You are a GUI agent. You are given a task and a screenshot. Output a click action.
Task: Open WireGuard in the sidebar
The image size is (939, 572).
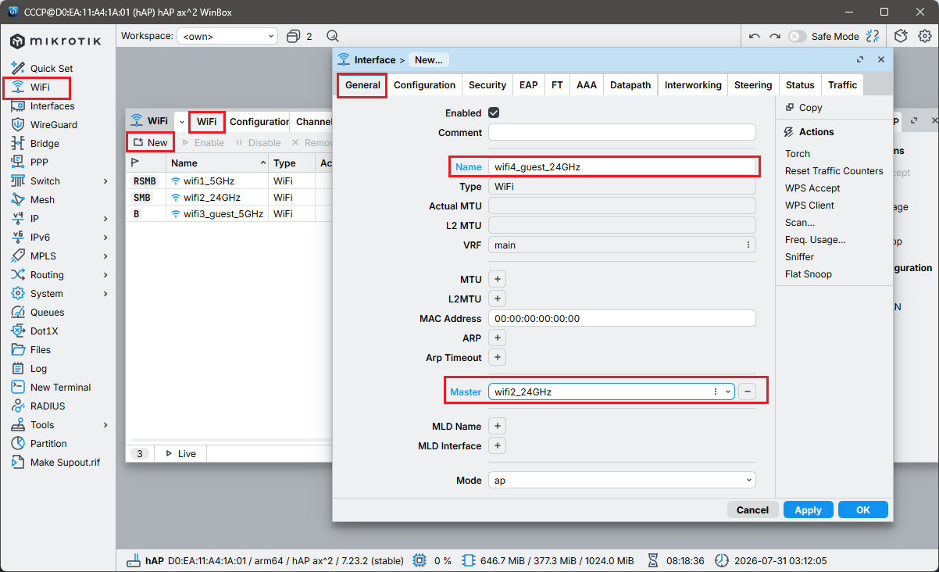tap(54, 124)
